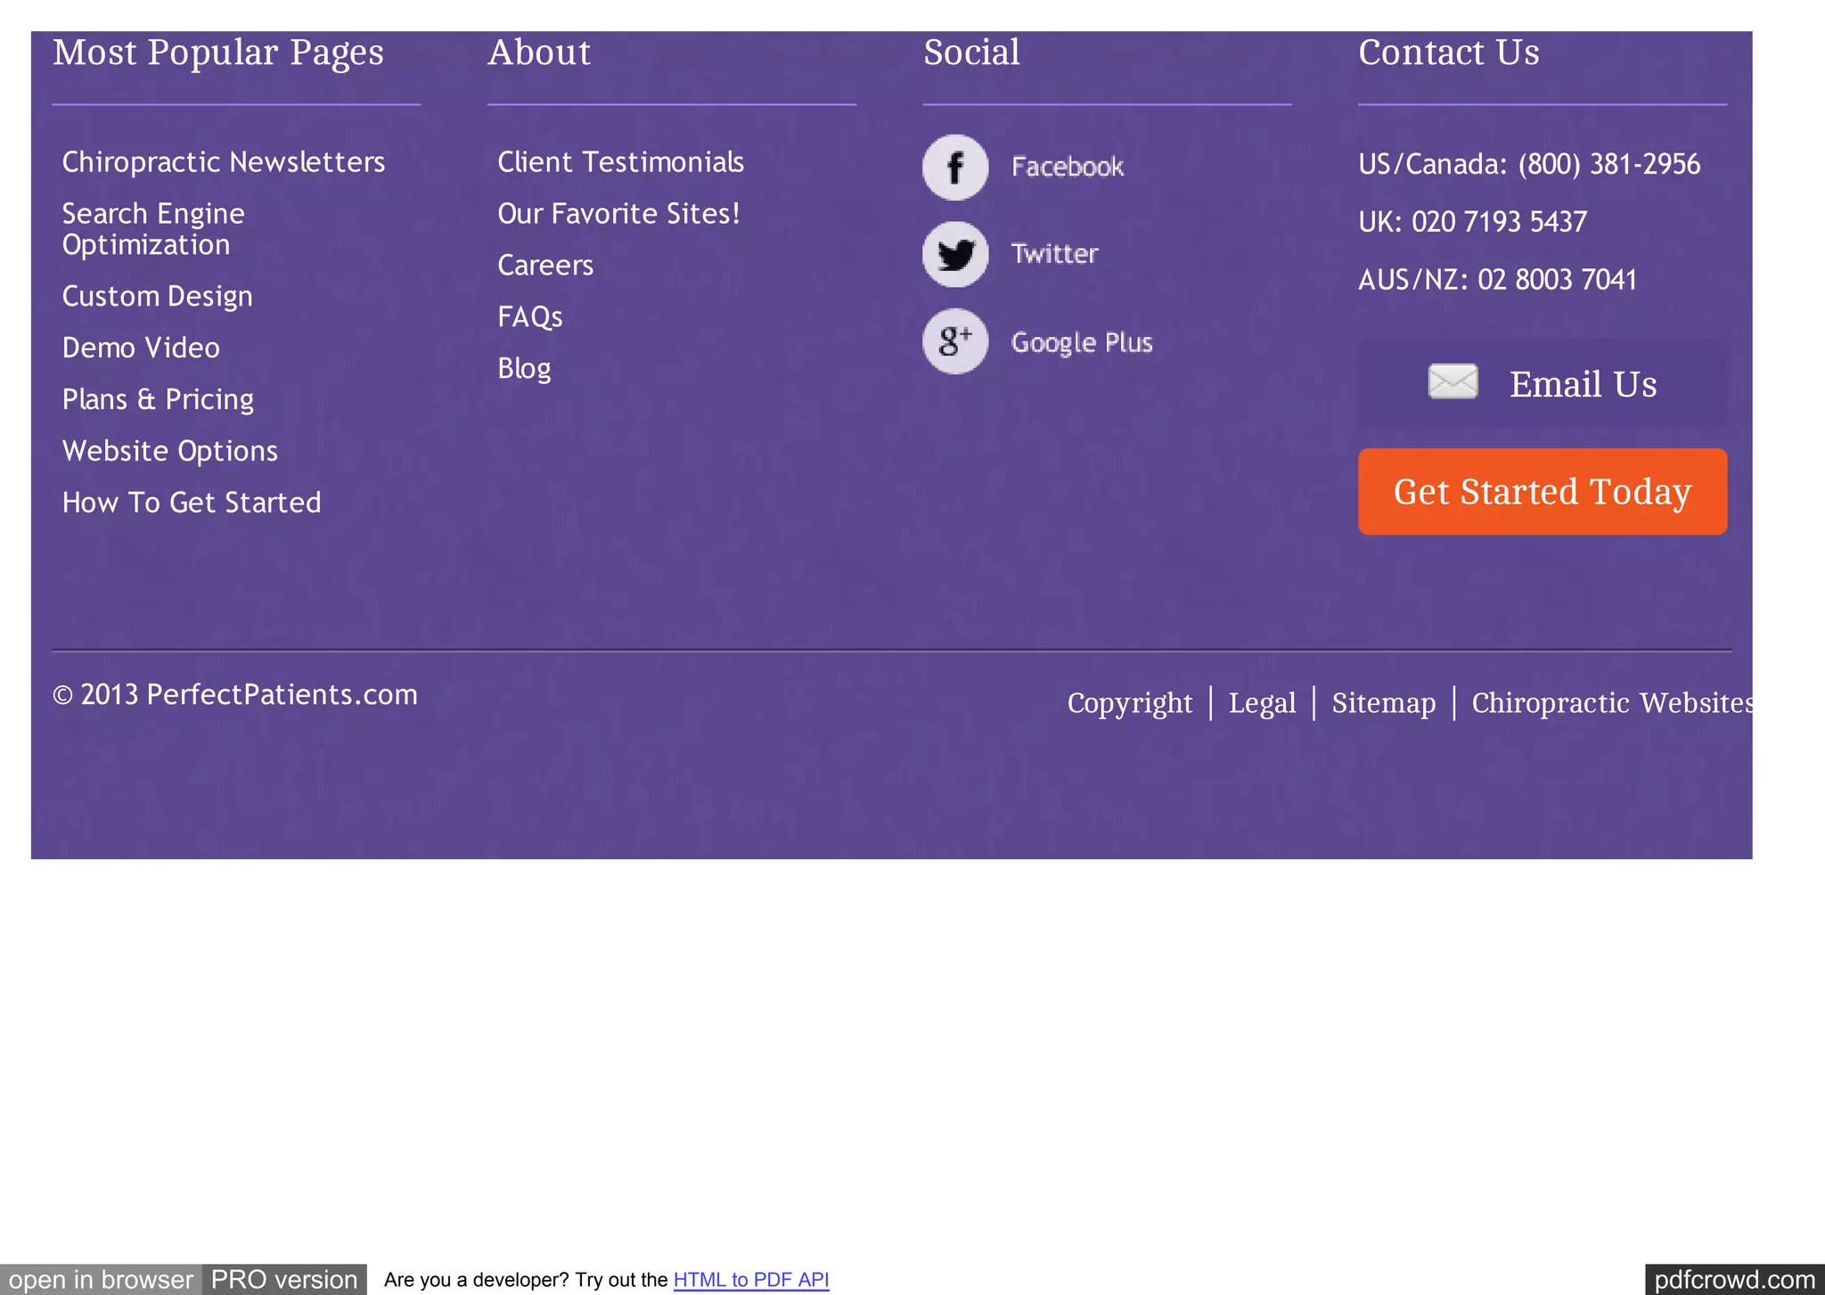Click the Google Plus circle icon
This screenshot has width=1825, height=1295.
[x=955, y=341]
